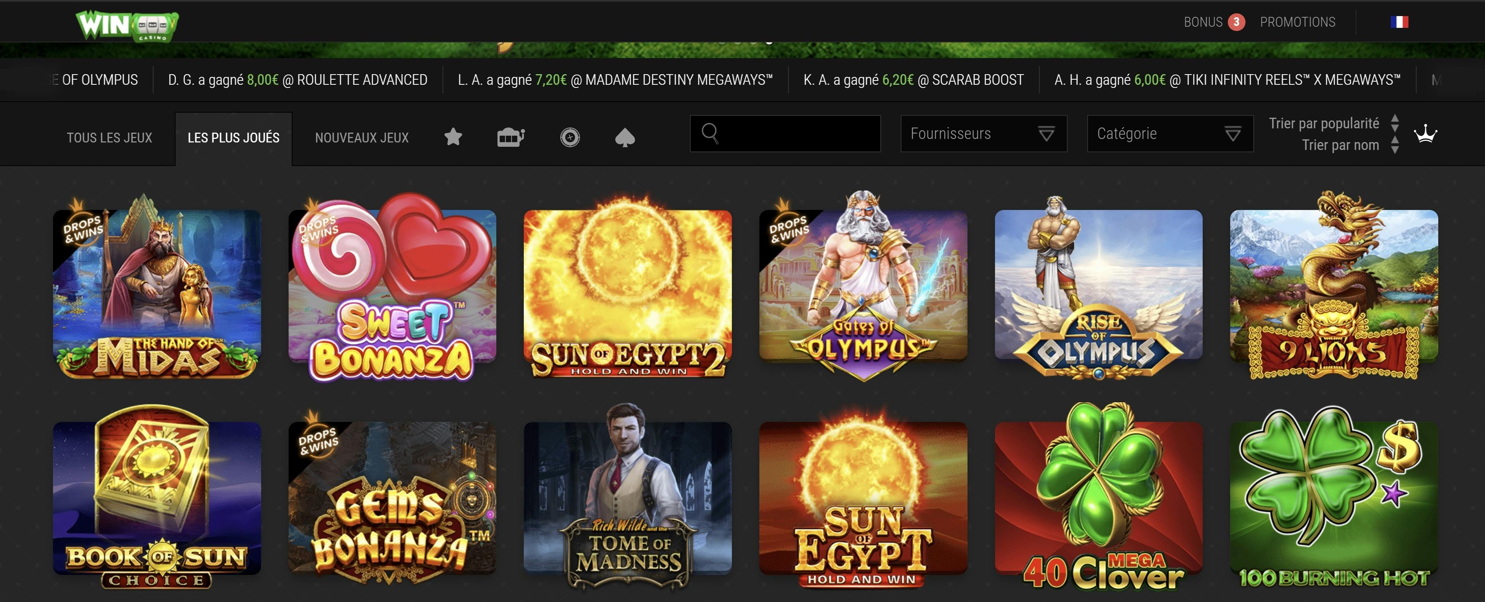Open Gems Bonanza game tile
This screenshot has height=602, width=1485.
click(392, 498)
